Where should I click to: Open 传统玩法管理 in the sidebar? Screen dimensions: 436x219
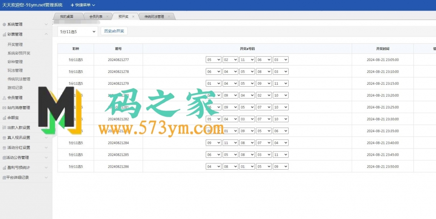[x=19, y=79]
